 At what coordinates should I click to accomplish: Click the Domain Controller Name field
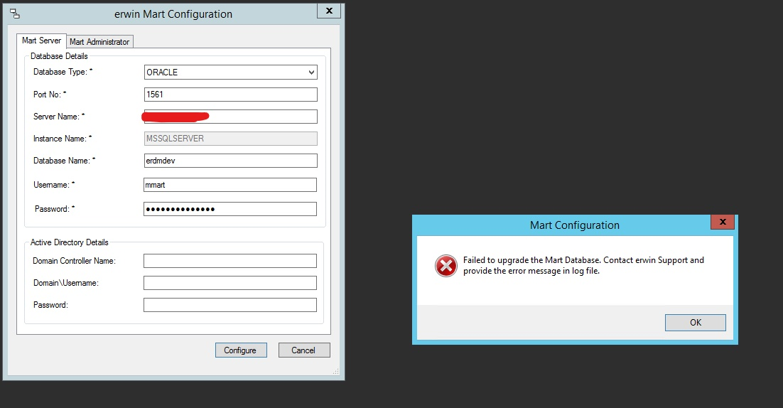coord(230,261)
